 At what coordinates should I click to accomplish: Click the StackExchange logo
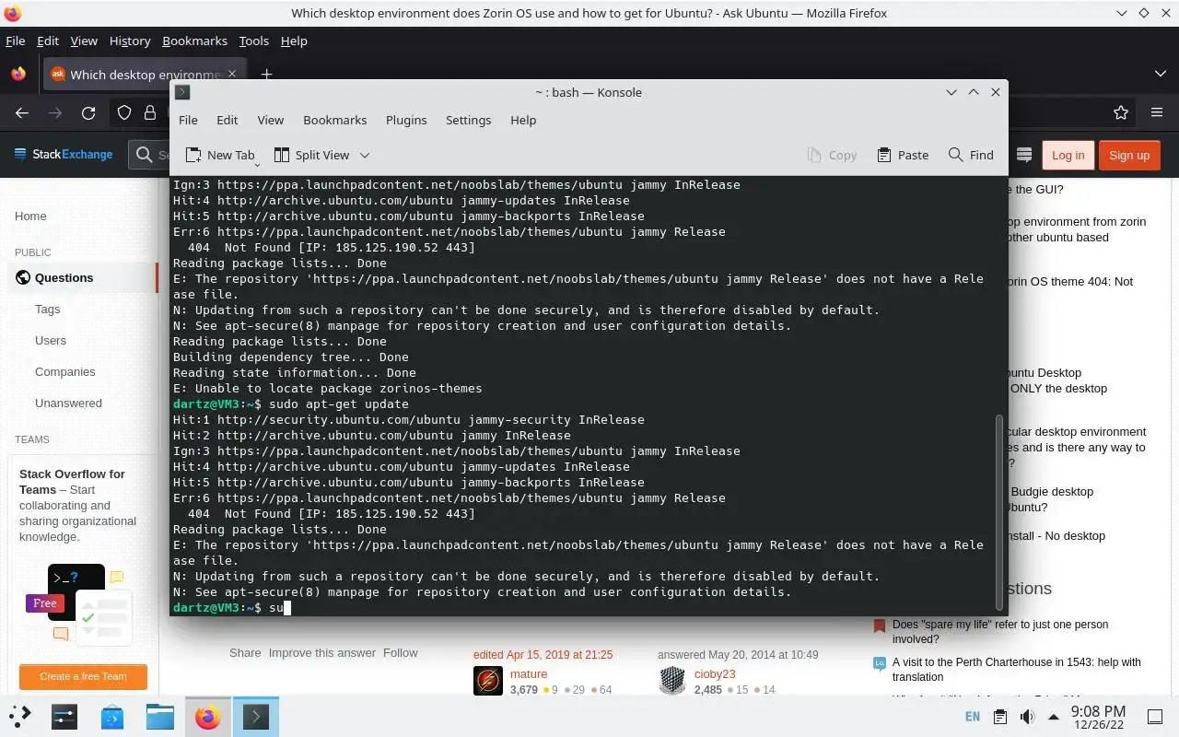pos(64,155)
